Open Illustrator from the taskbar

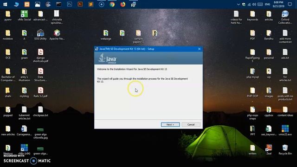pyautogui.click(x=80, y=4)
